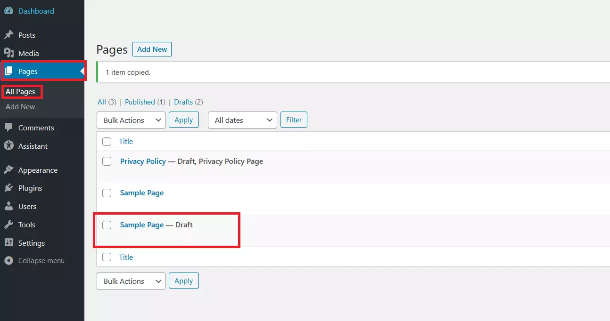Click the Collapse menu arrow icon

(8, 260)
